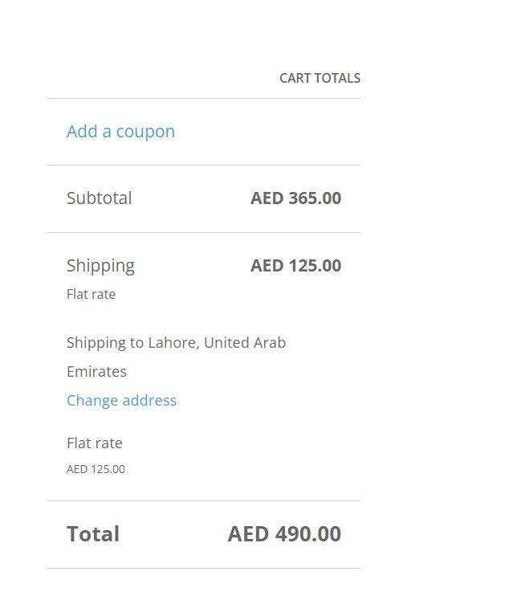Click the bold AED 125.00 shipping amount

[x=295, y=265]
